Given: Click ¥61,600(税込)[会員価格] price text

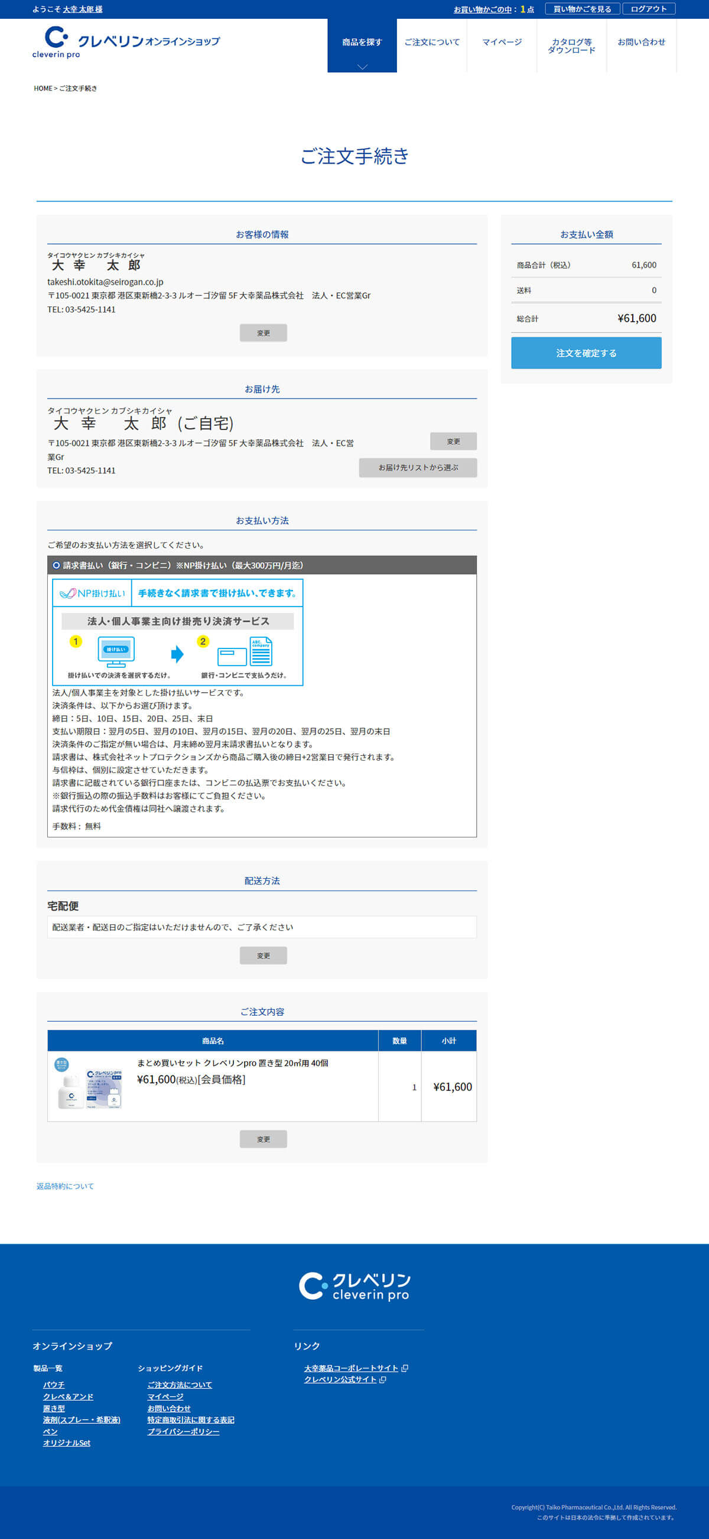Looking at the screenshot, I should (x=191, y=1080).
